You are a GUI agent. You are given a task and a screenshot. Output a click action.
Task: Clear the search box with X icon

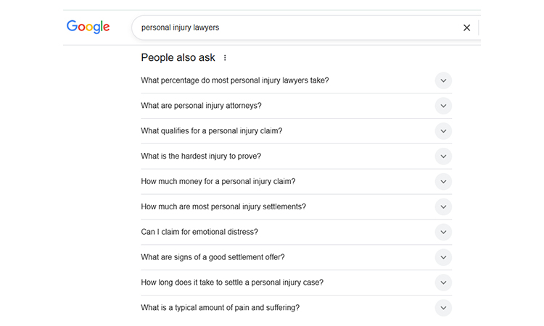tap(466, 28)
